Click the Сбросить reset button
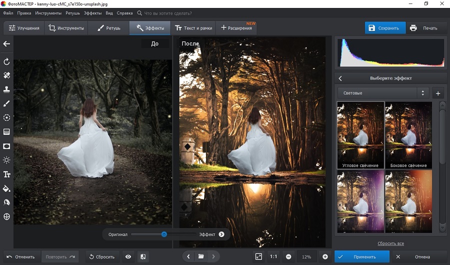The height and width of the screenshot is (265, 450). [x=102, y=256]
